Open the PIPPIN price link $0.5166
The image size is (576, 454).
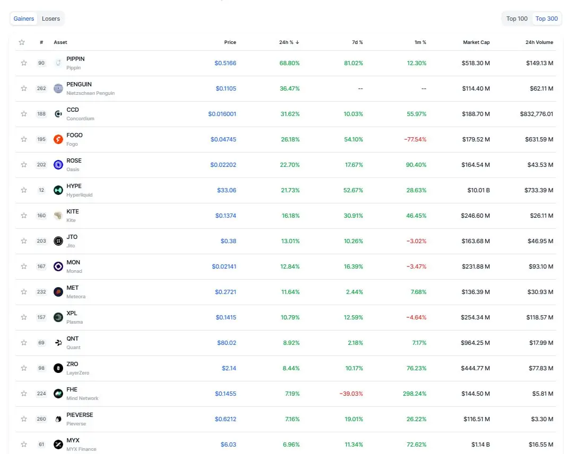(x=225, y=63)
